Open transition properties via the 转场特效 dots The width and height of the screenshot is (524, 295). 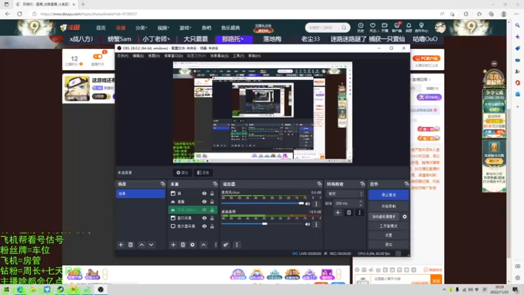point(360,212)
